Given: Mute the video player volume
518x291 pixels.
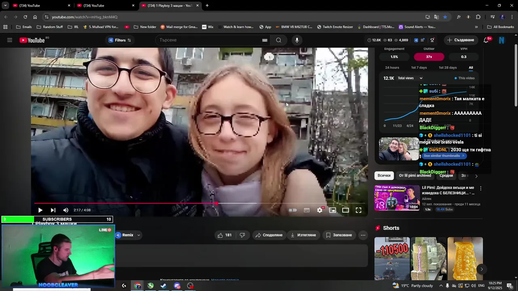Looking at the screenshot, I should [66, 210].
